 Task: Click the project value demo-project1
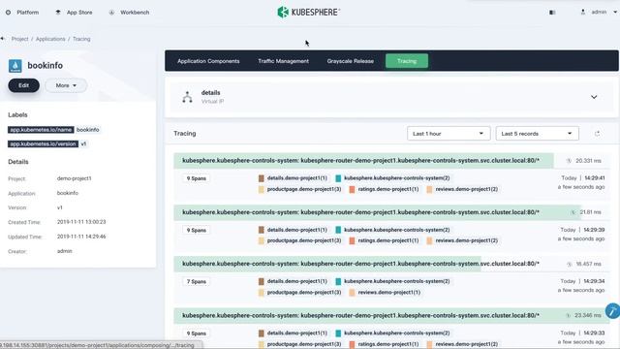point(74,178)
